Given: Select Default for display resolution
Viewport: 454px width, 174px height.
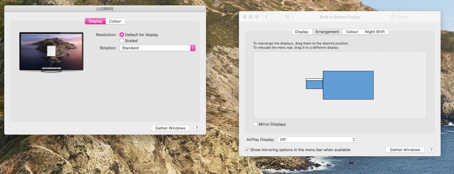Looking at the screenshot, I should coord(122,35).
